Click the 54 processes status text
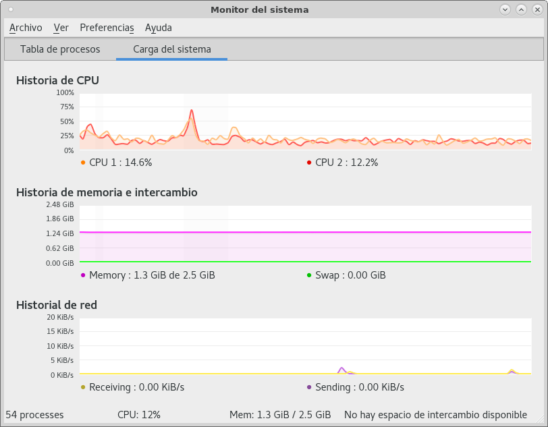 pos(34,415)
